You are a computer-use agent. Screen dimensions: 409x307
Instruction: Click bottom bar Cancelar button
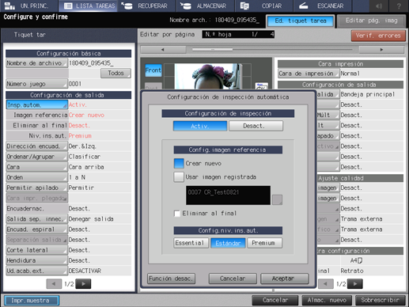click(275, 300)
